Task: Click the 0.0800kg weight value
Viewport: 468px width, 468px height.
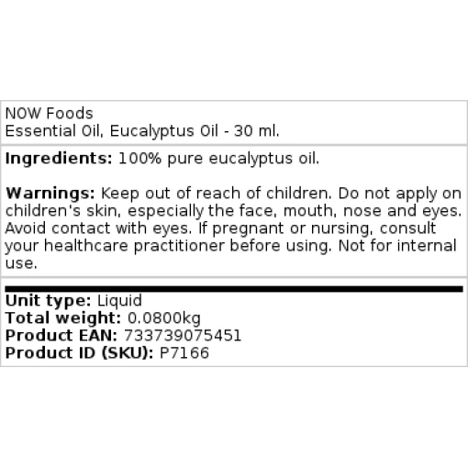Action: 164,318
